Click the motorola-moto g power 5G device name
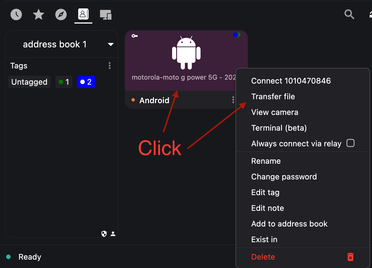 click(x=184, y=77)
